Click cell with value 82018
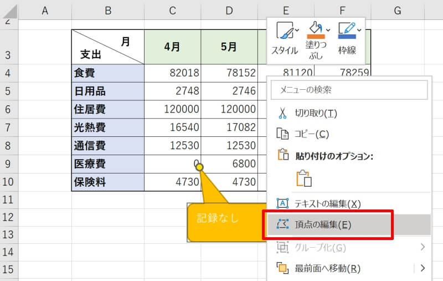Viewport: 443px width, 281px height. click(173, 73)
